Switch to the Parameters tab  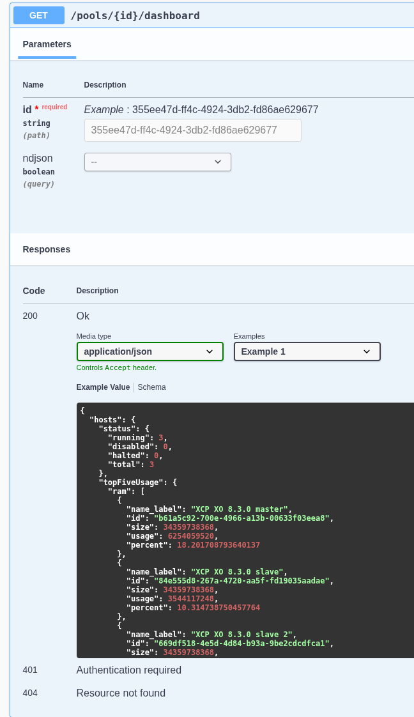pos(47,44)
